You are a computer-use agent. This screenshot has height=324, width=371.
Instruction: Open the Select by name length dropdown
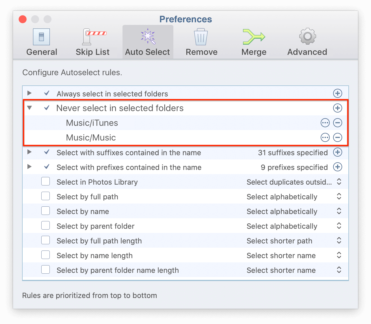coord(294,255)
